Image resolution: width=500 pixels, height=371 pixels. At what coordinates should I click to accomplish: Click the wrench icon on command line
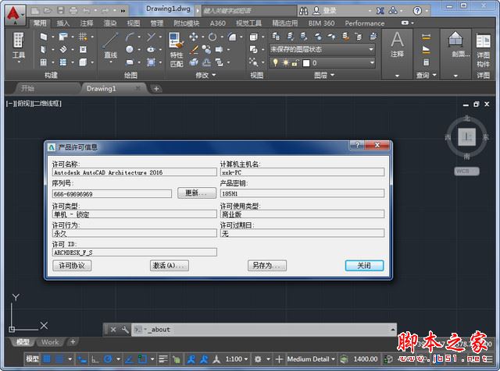coord(125,330)
